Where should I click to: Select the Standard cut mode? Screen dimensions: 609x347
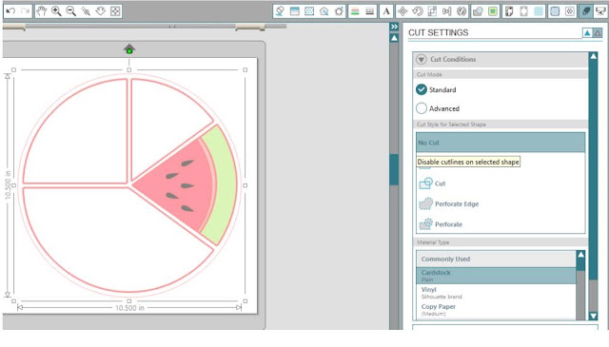click(x=436, y=89)
